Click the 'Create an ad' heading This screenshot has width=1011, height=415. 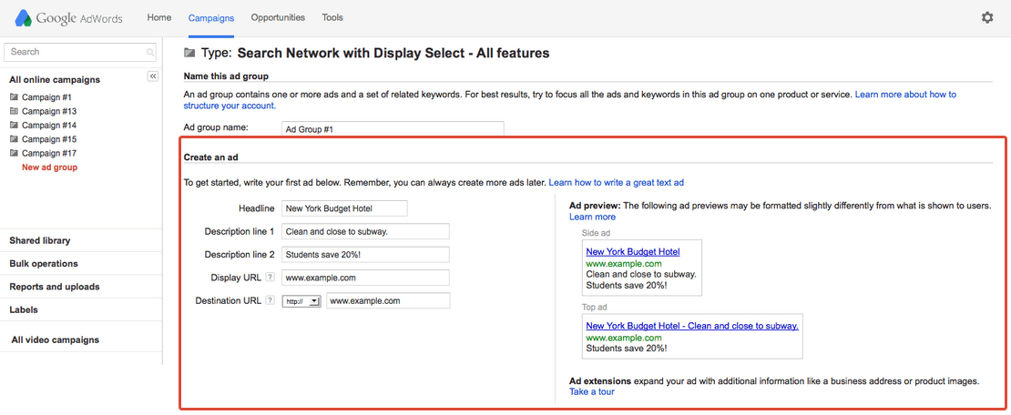[211, 157]
